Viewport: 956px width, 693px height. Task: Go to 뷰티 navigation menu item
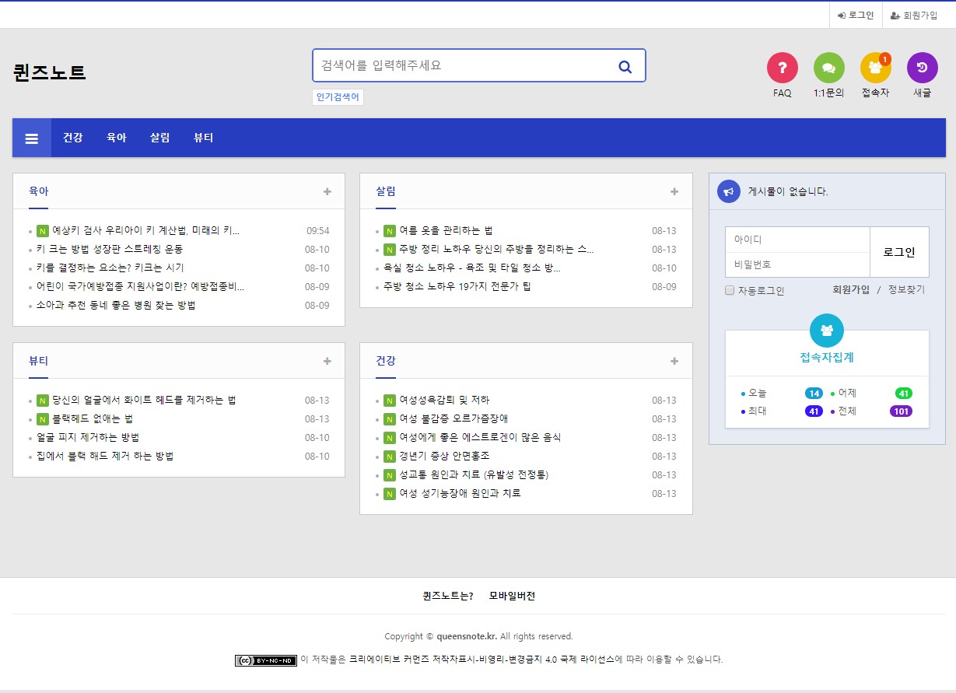click(203, 138)
